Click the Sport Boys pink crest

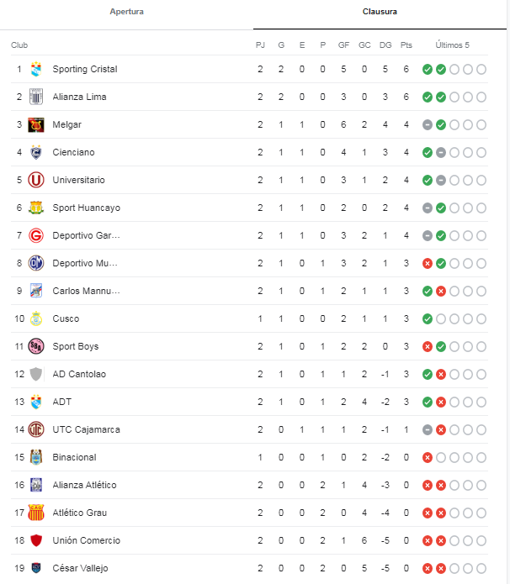pos(36,346)
